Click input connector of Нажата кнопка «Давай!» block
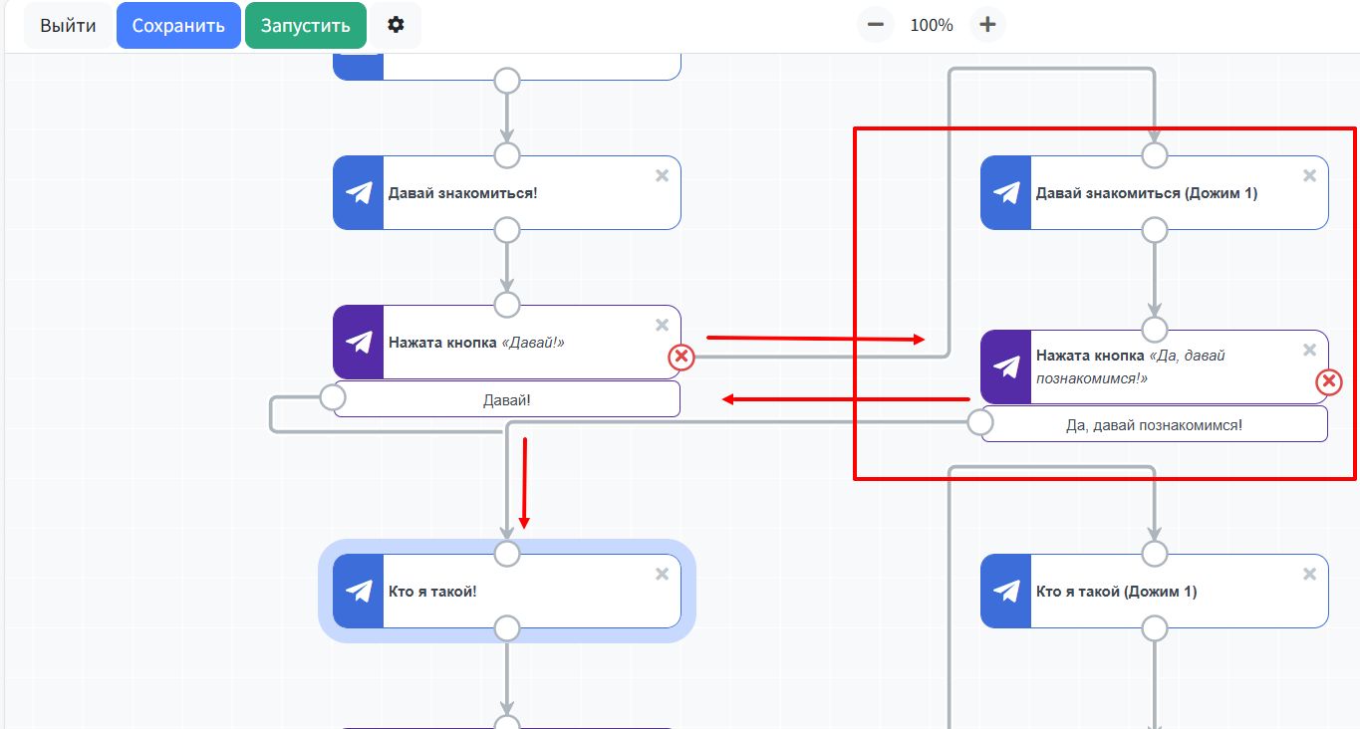This screenshot has height=729, width=1360. (x=507, y=305)
